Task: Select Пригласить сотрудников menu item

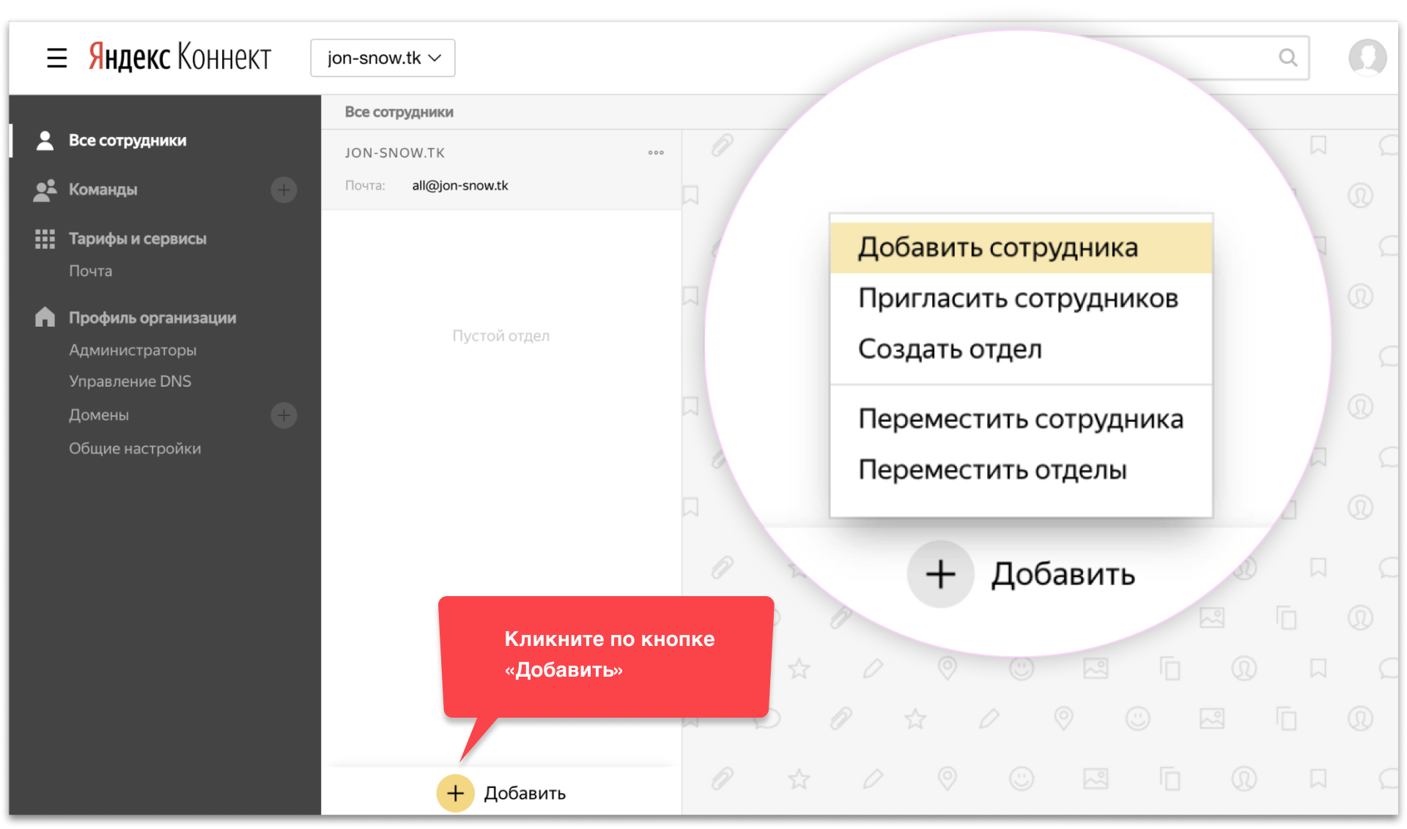Action: (x=1018, y=299)
